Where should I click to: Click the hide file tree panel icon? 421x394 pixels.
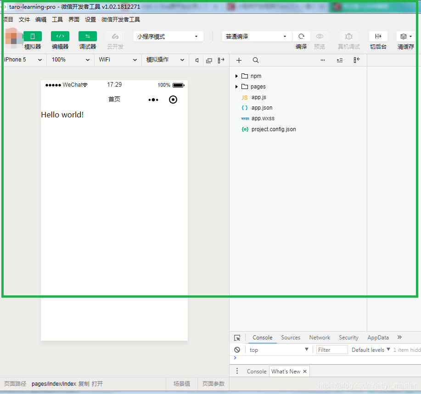pyautogui.click(x=357, y=60)
